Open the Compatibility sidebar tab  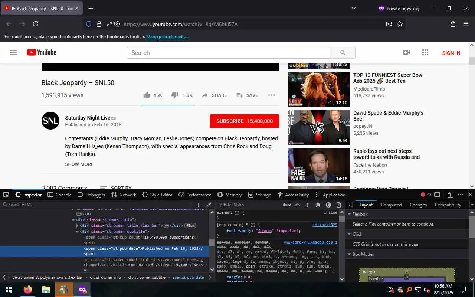(x=448, y=205)
